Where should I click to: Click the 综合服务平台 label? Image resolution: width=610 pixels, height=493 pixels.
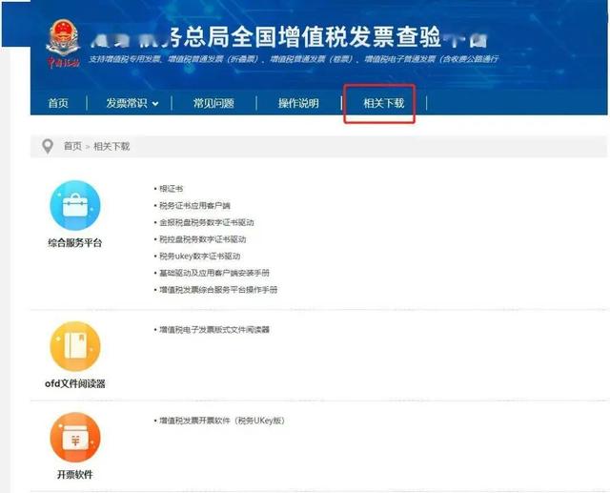(x=75, y=243)
